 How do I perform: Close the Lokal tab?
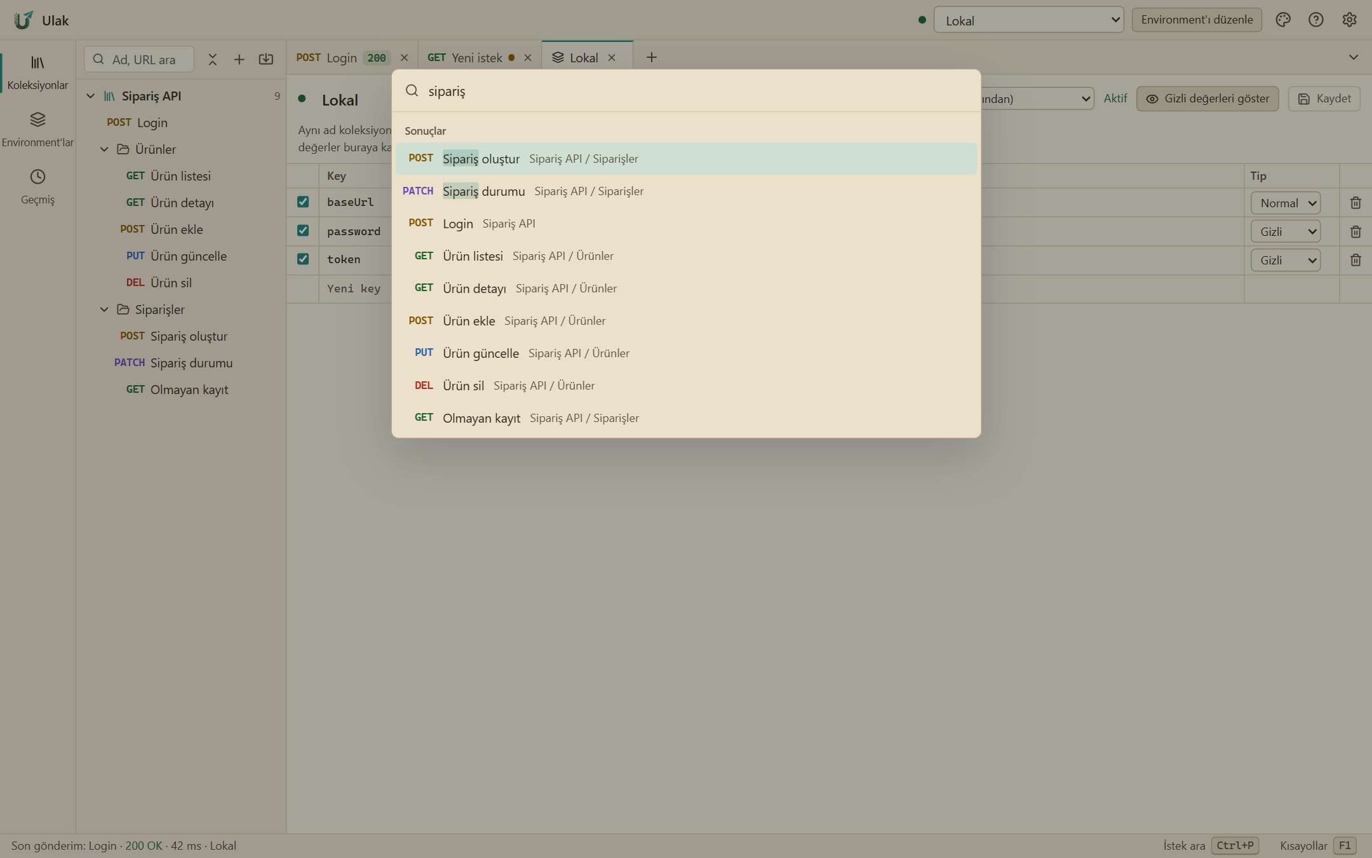tap(612, 58)
